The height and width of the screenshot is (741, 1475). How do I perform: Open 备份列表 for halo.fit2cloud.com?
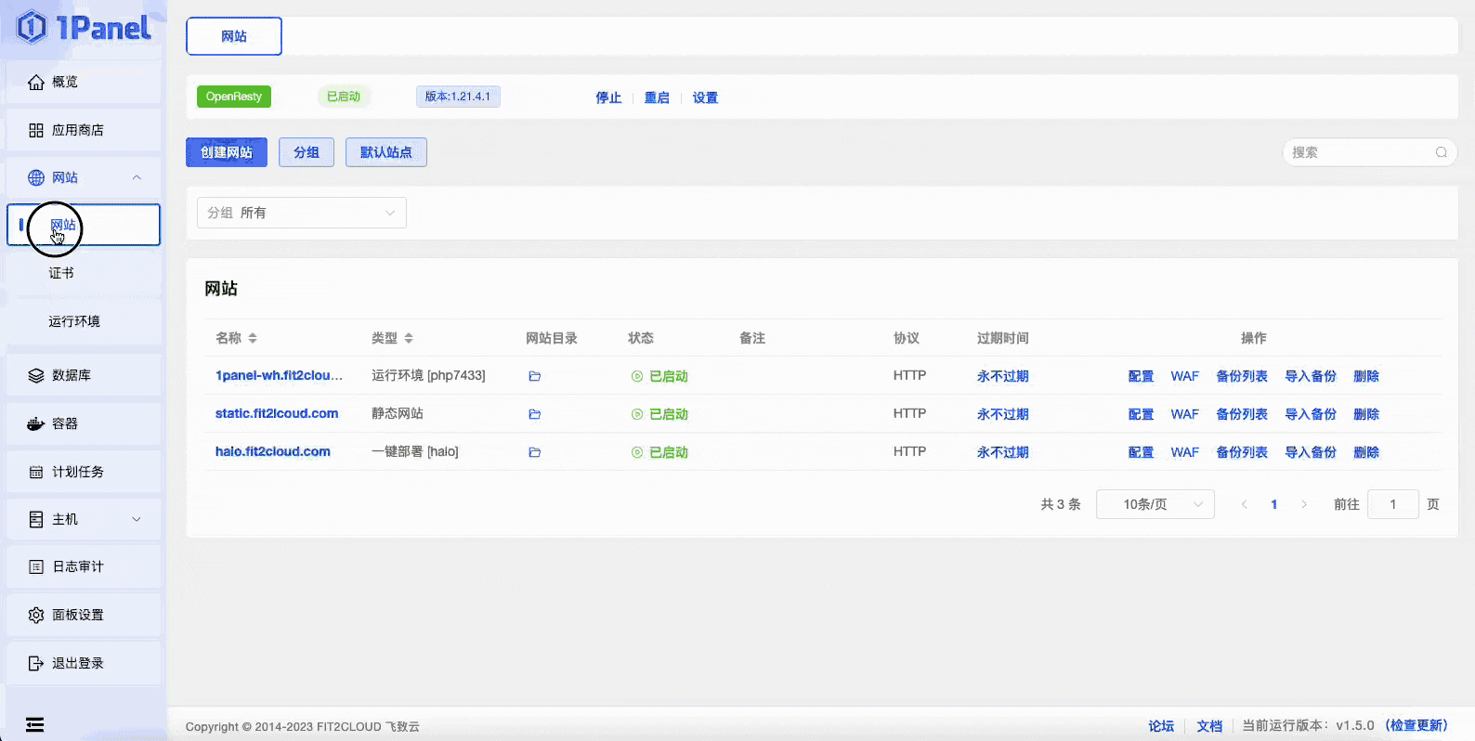pyautogui.click(x=1242, y=452)
